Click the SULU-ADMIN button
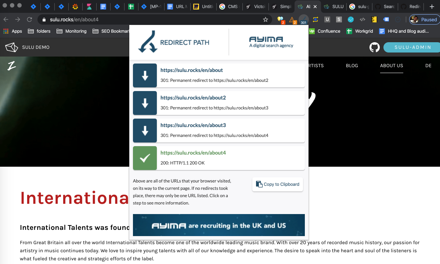440x264 pixels. pos(412,47)
